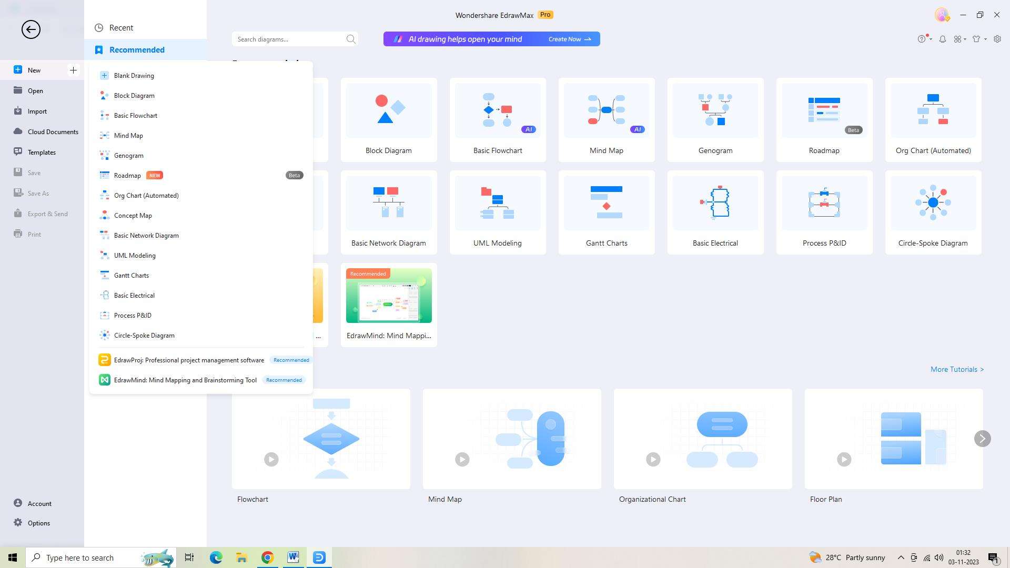The width and height of the screenshot is (1010, 568).
Task: Select the Recent menu item
Action: point(120,27)
